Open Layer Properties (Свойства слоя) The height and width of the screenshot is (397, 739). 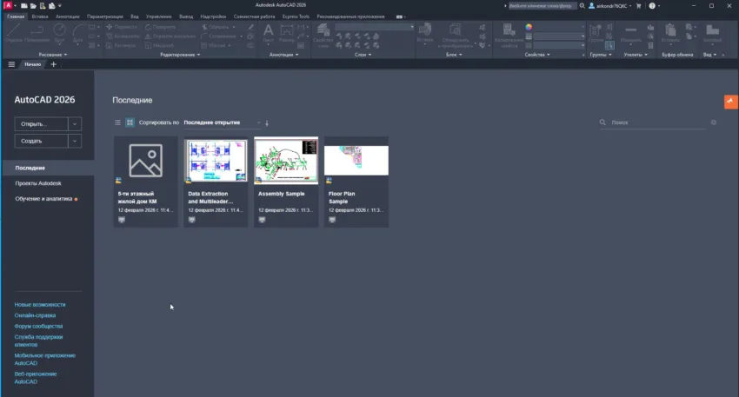[x=323, y=36]
